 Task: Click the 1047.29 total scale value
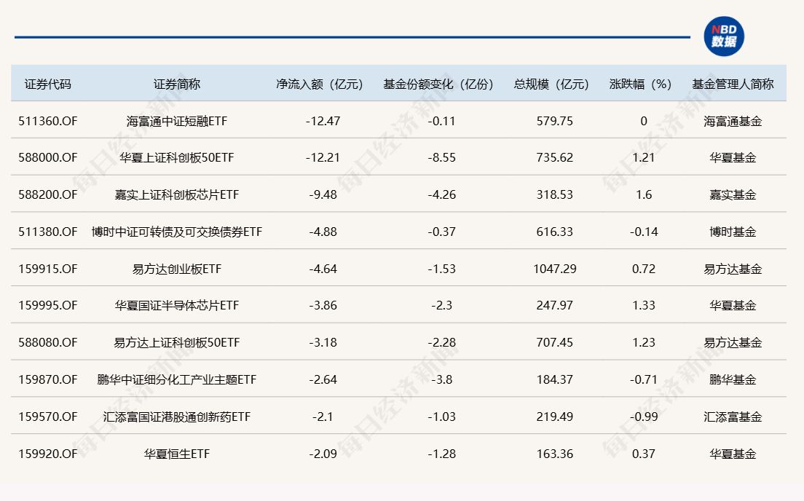[555, 269]
